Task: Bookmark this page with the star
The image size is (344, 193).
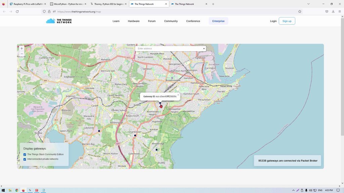Action: click(300, 12)
